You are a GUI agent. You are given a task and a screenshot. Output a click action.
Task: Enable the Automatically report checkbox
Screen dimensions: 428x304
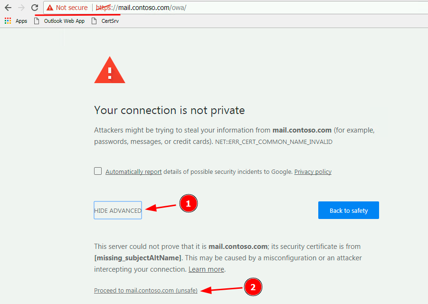coord(97,171)
